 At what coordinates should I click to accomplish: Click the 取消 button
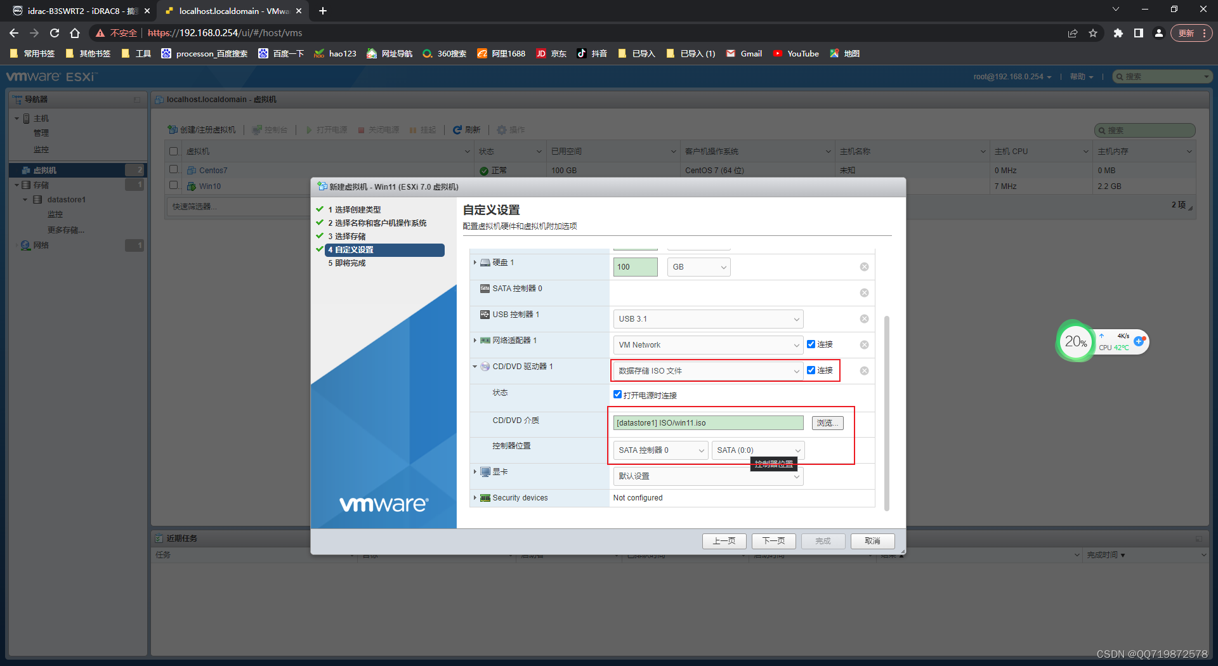click(873, 541)
